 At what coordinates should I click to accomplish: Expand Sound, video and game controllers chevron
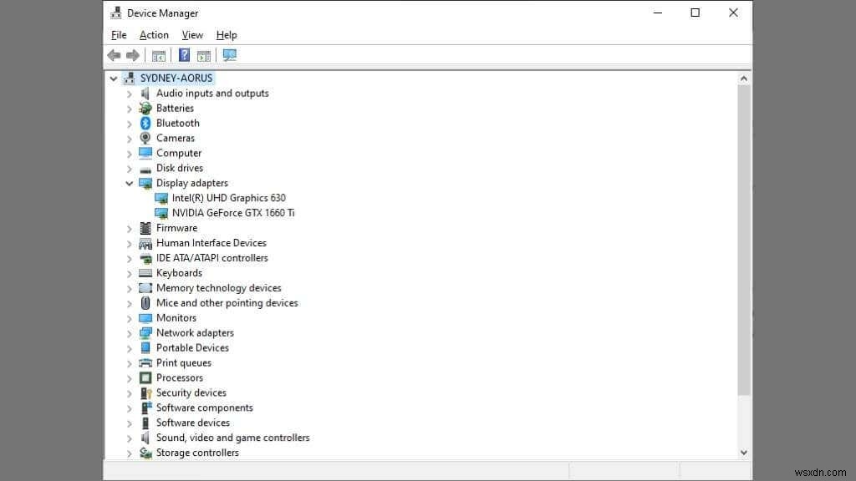click(130, 438)
